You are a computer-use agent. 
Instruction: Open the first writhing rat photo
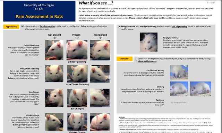(179, 89)
